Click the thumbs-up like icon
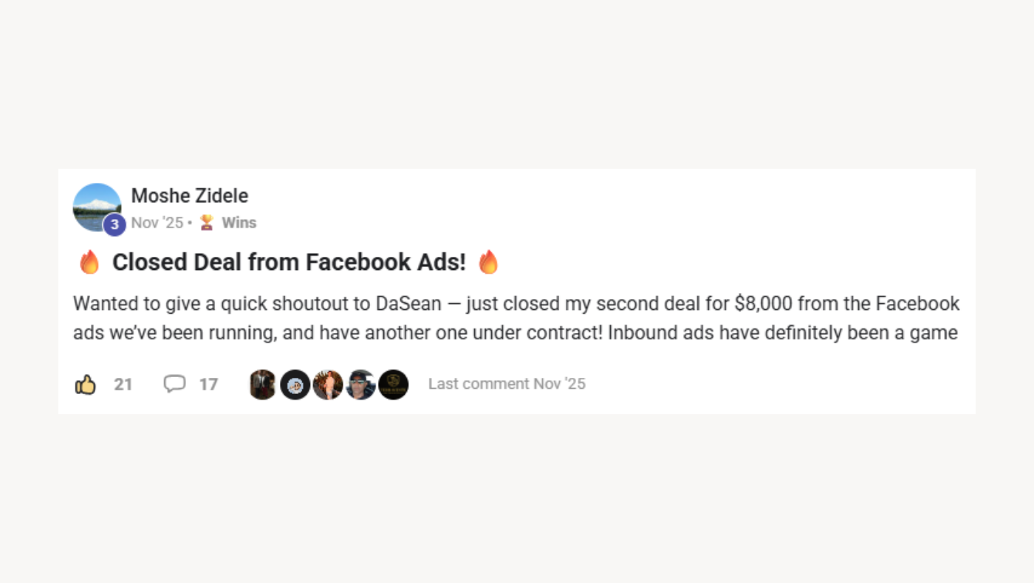 (86, 384)
